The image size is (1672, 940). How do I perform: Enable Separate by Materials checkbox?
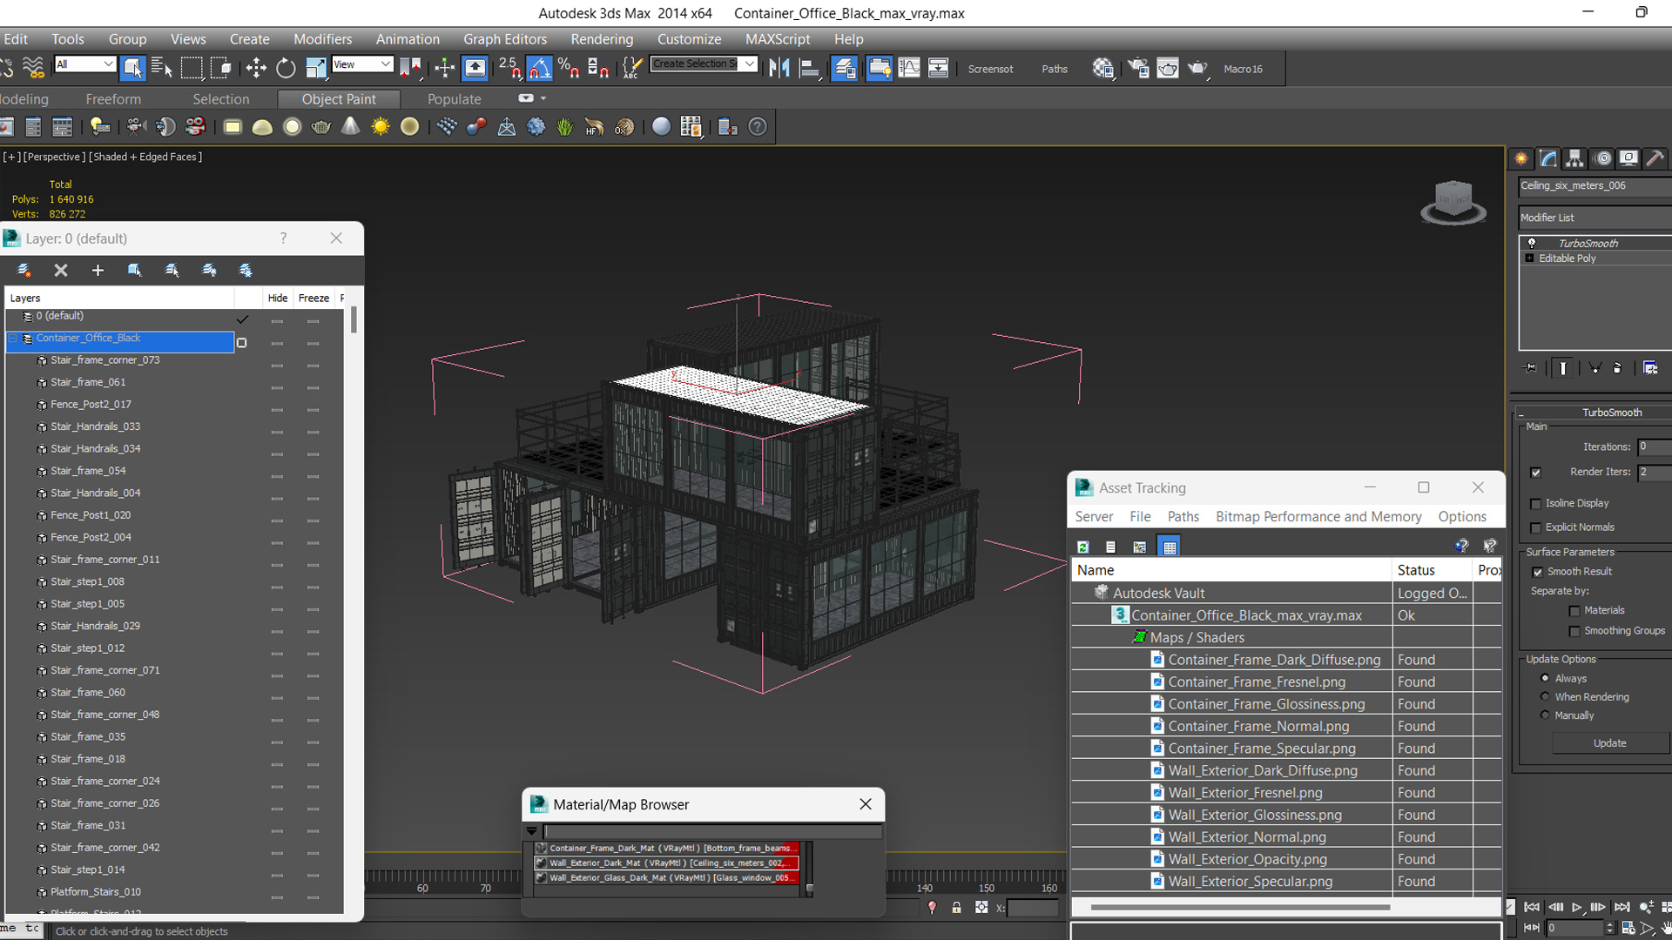pos(1574,611)
